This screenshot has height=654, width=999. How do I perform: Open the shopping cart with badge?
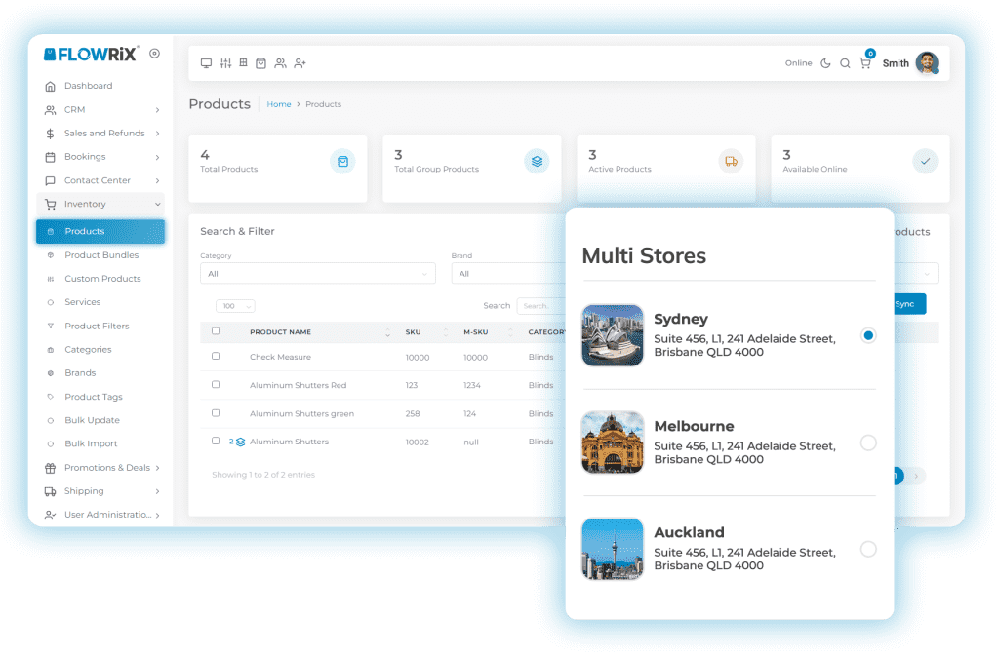[864, 61]
